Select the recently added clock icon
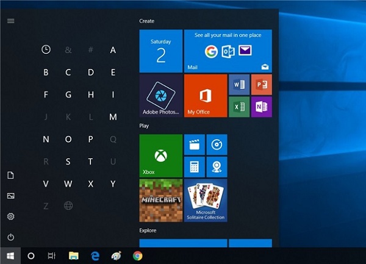Viewport: 366px width, 264px height. (x=46, y=50)
